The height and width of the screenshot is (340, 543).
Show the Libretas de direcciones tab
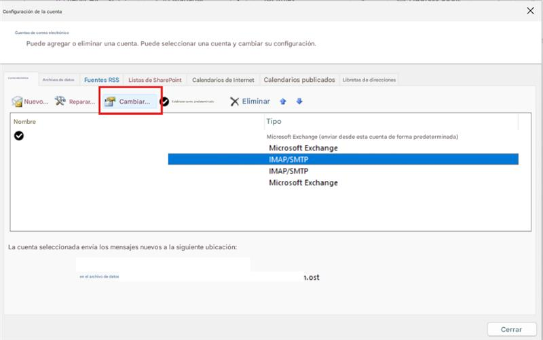369,80
